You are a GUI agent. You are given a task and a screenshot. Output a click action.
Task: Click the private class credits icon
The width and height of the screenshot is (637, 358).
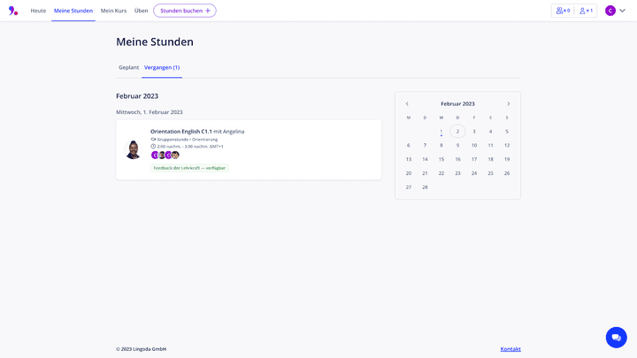586,11
